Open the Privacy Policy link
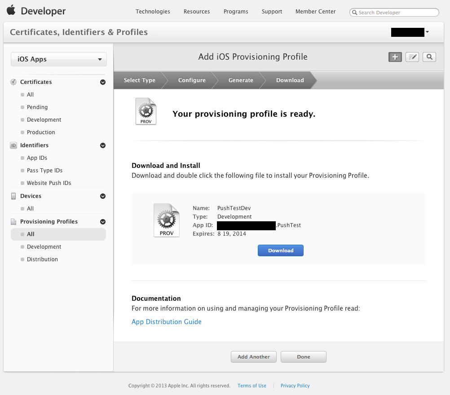This screenshot has height=395, width=450. (x=295, y=386)
